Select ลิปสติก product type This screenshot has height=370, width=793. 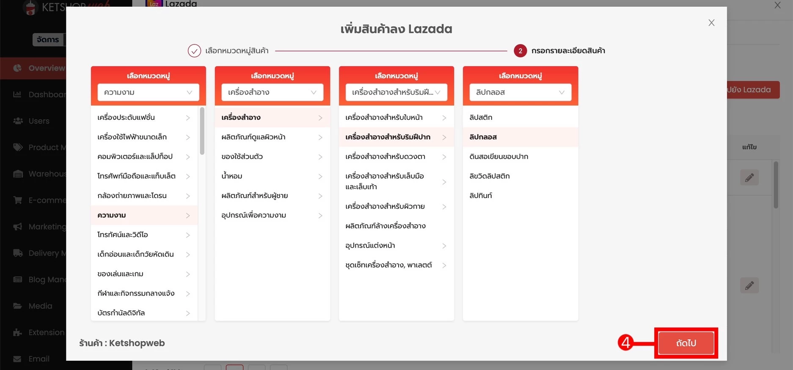[x=520, y=117]
